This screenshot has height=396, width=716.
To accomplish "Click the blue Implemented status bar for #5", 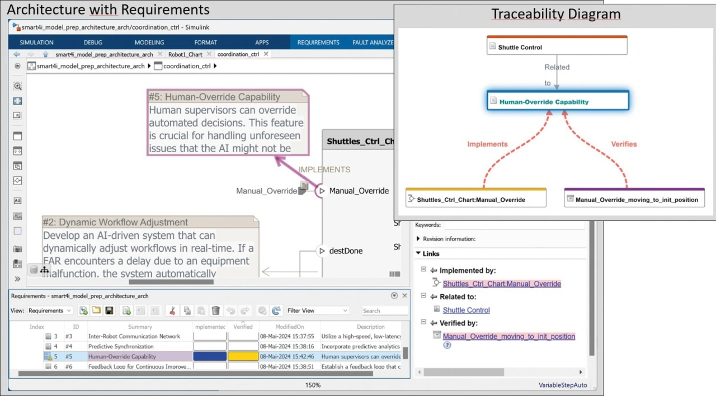I will (x=210, y=356).
